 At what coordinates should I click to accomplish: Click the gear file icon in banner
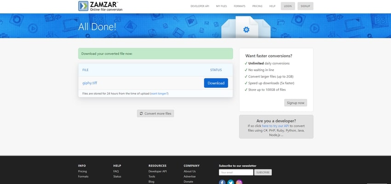coord(246,29)
